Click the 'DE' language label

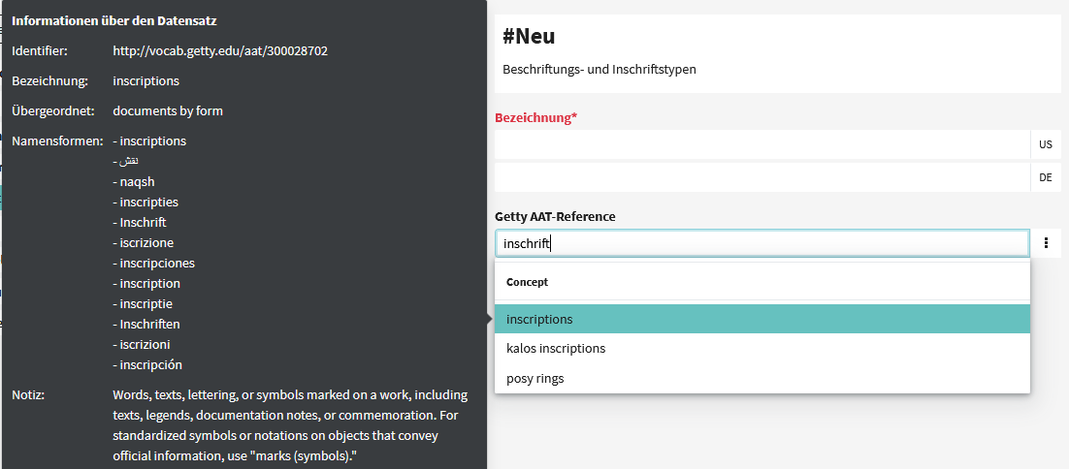point(1045,177)
